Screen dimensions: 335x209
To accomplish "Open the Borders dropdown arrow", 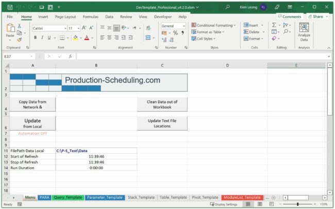I will pyautogui.click(x=68, y=38).
